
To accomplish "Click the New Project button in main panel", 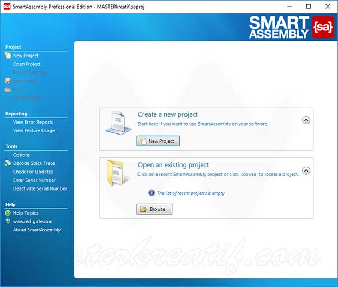I will point(158,141).
